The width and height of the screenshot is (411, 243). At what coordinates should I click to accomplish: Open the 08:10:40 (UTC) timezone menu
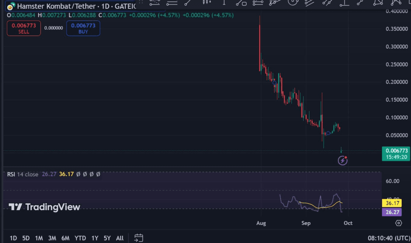pyautogui.click(x=389, y=238)
